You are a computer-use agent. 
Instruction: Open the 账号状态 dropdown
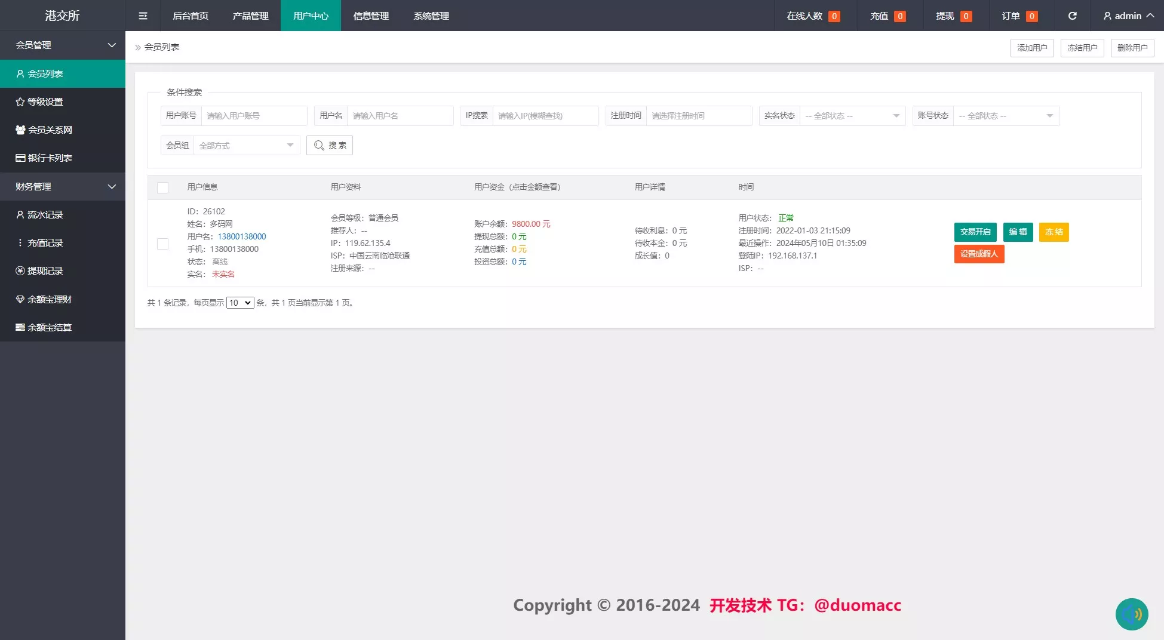[x=1006, y=116]
